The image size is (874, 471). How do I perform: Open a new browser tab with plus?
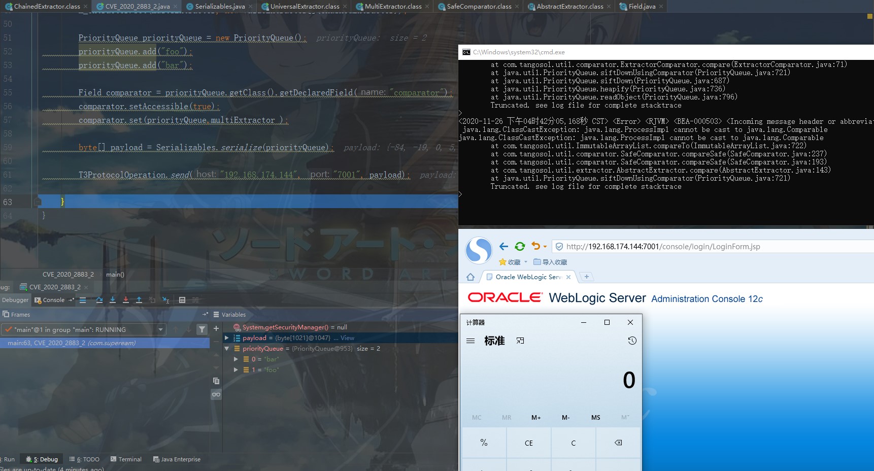587,277
